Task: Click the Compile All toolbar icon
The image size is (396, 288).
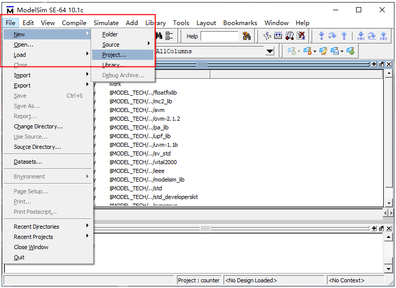Action: (x=278, y=36)
